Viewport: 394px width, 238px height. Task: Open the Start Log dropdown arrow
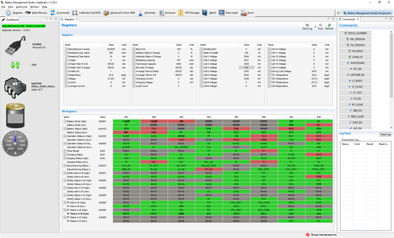click(315, 27)
